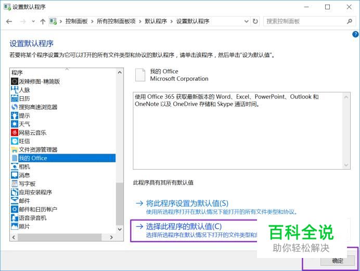Refresh the control panel page
The image size is (360, 271).
[x=255, y=21]
